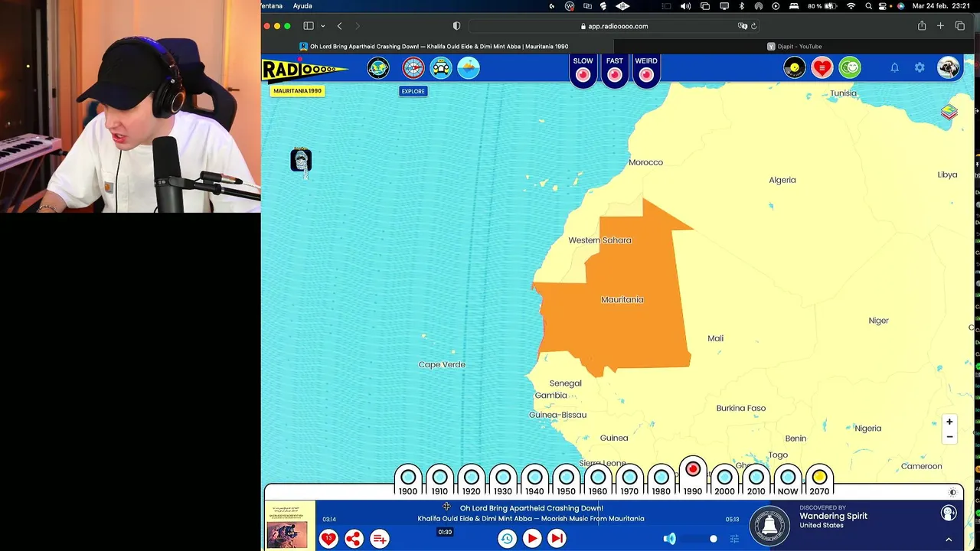Click the EXPLORE button
980x551 pixels.
(413, 91)
